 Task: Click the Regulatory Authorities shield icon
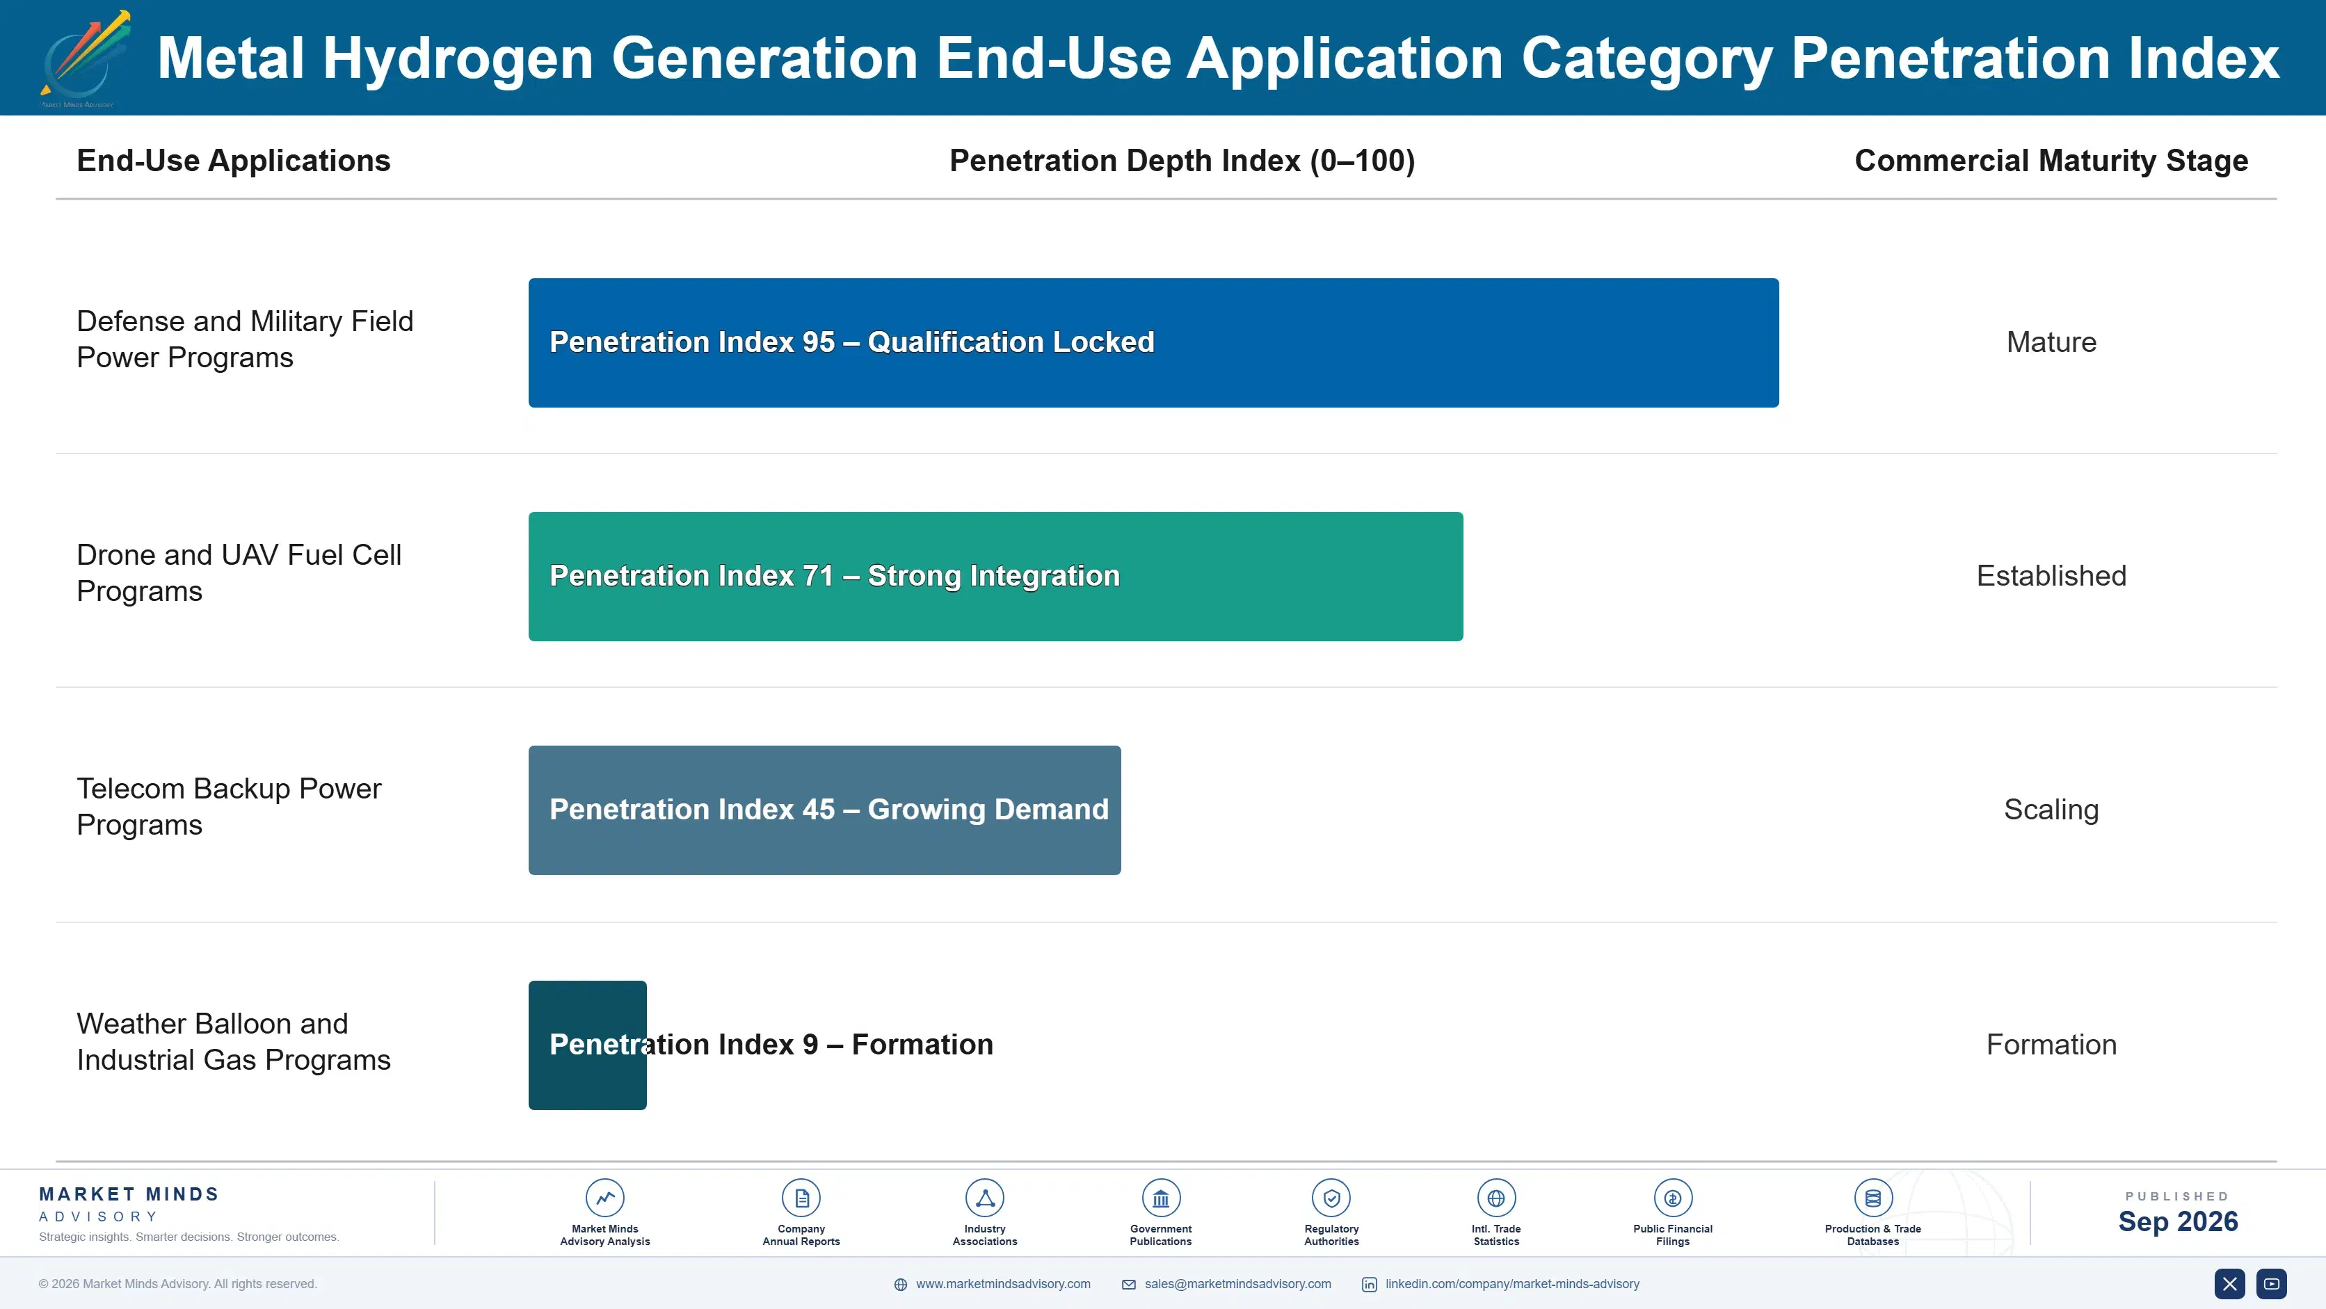pos(1331,1198)
